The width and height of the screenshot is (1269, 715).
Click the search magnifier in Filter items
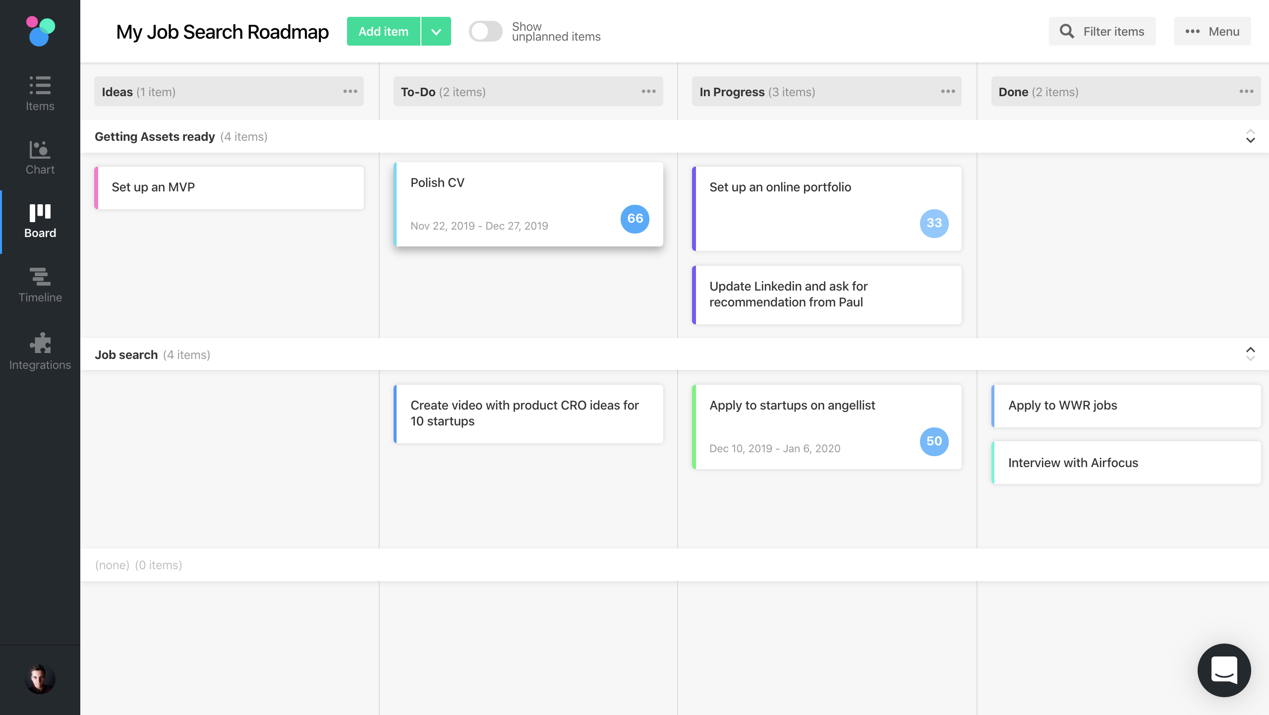[x=1067, y=31]
